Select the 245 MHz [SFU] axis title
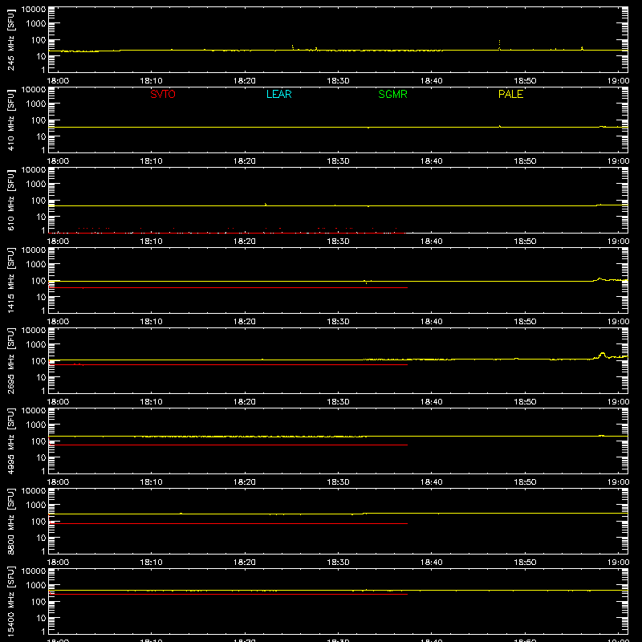Viewport: 642px width, 642px height. tap(11, 40)
